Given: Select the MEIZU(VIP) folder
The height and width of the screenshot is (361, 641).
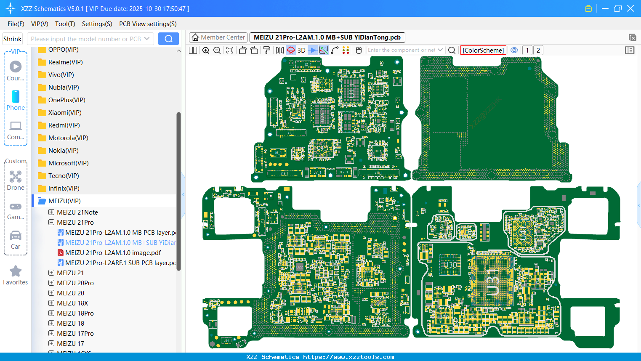Looking at the screenshot, I should point(59,201).
